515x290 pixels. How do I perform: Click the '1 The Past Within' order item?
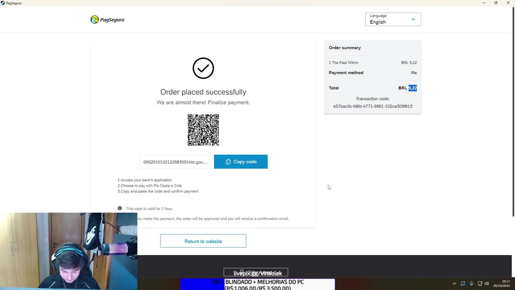[344, 63]
